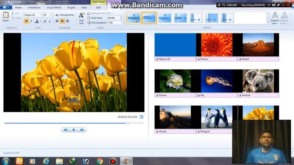
Task: Click Bandicam screenshot camera icon
Action: pyautogui.click(x=274, y=5)
